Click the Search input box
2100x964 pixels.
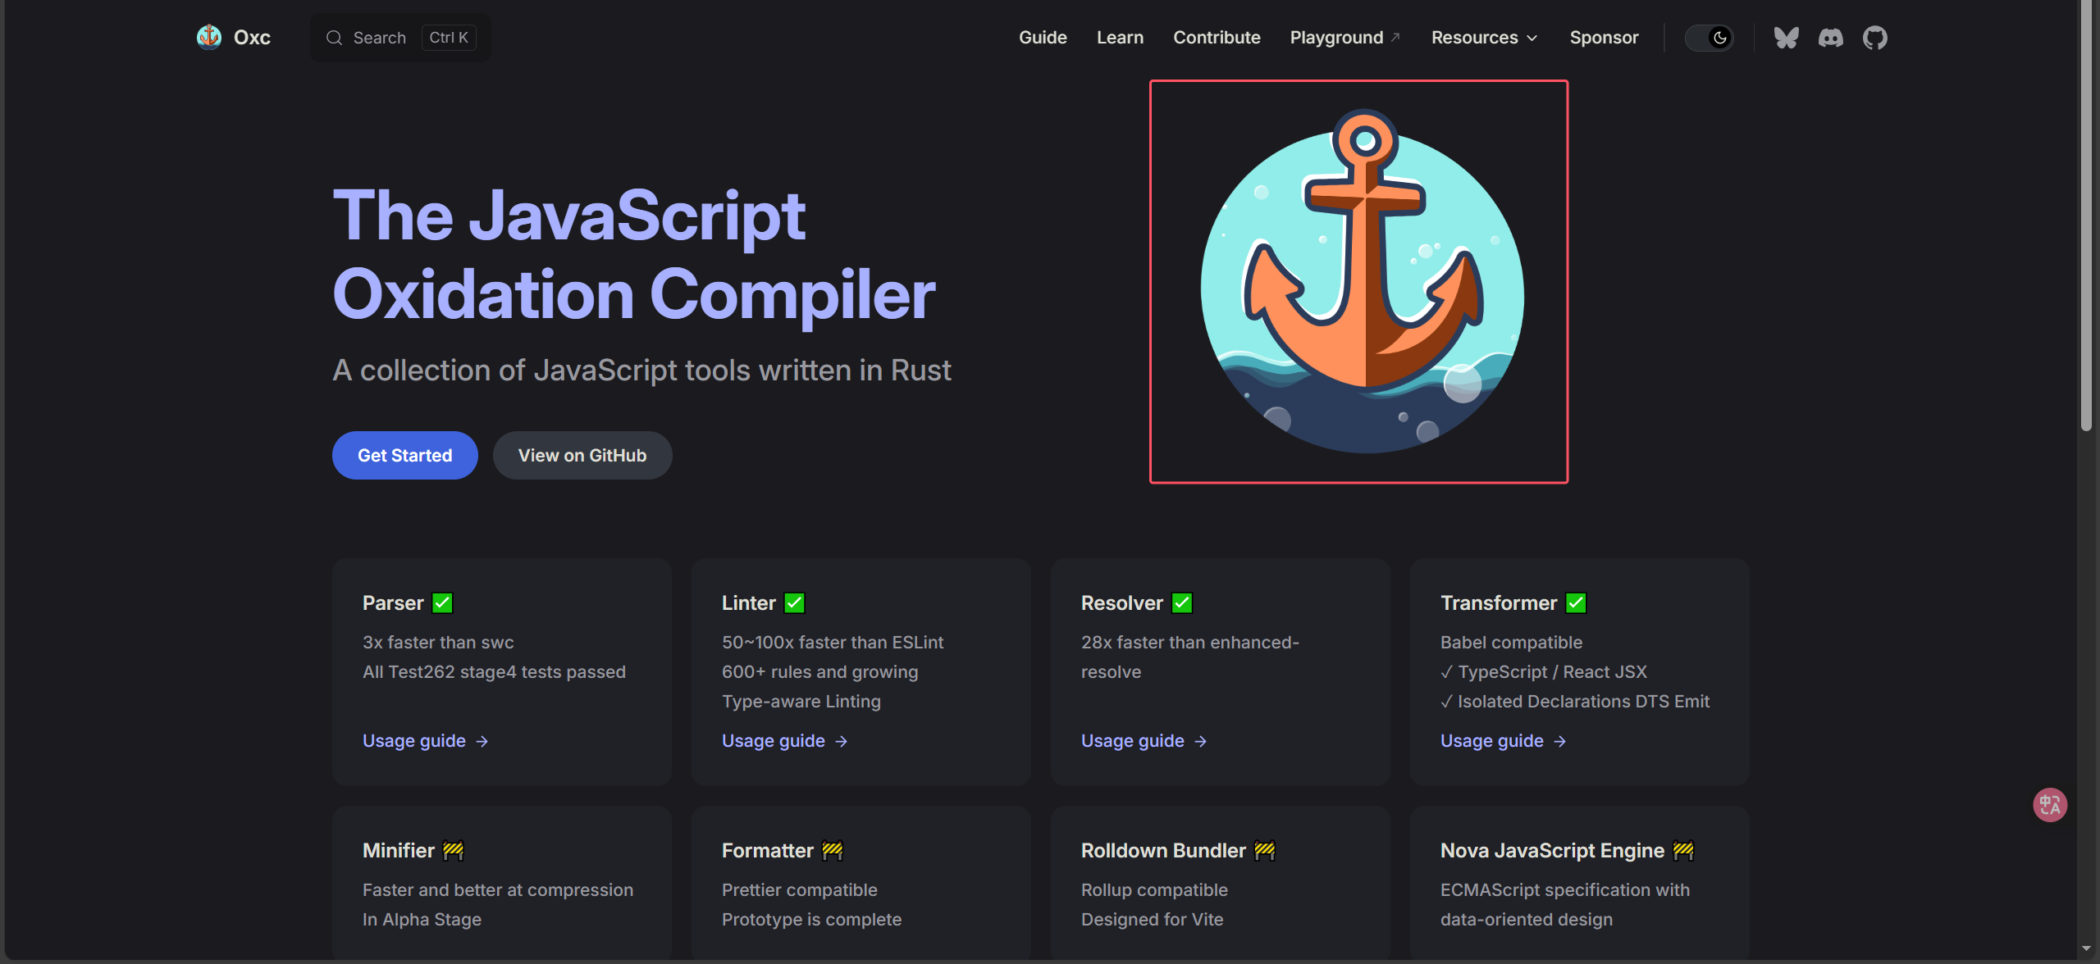400,38
